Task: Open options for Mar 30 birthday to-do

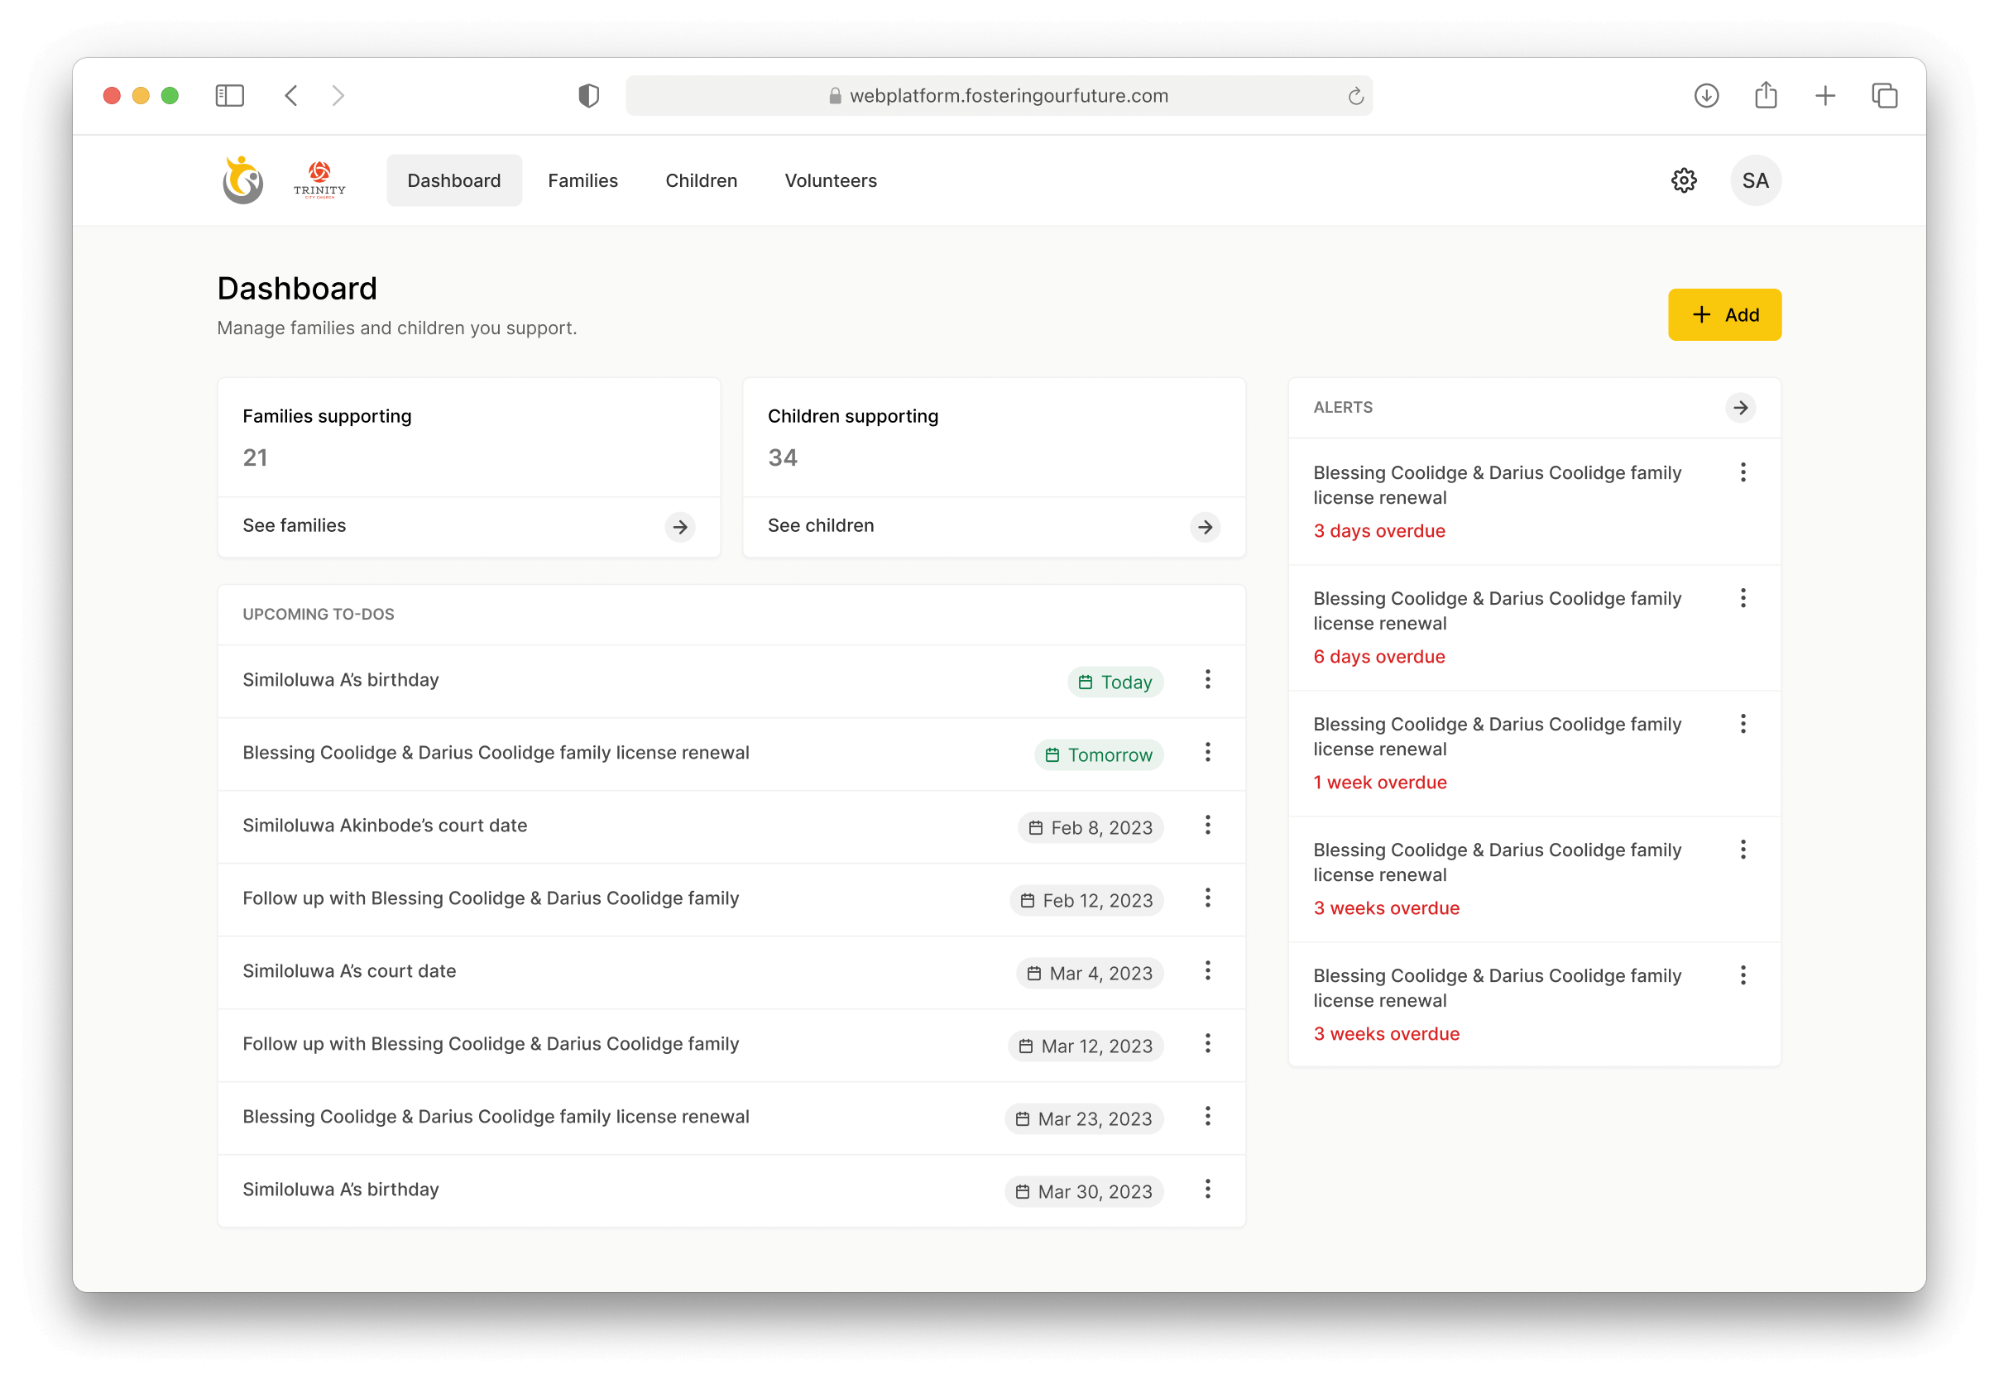Action: (1207, 1190)
